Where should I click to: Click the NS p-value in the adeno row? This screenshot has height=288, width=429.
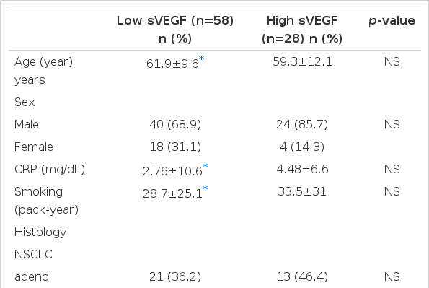(x=392, y=276)
